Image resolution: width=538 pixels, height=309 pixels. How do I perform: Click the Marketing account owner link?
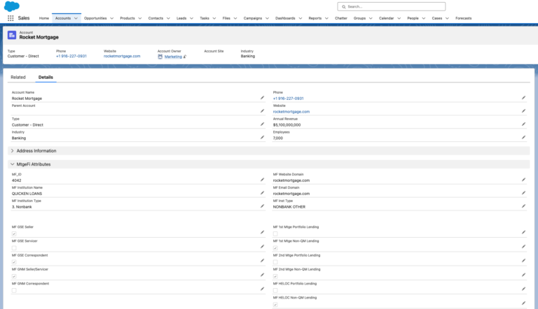tap(173, 57)
